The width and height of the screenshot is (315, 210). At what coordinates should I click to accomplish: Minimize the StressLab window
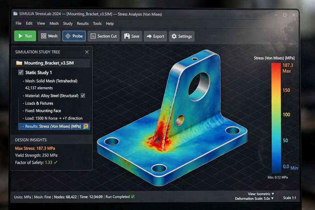pos(276,15)
